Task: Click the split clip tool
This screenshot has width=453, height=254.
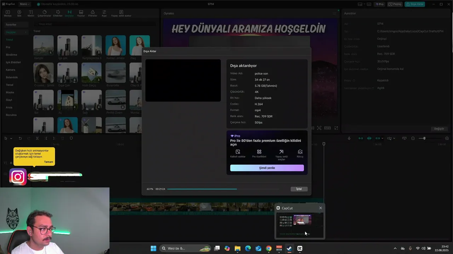Action: click(37, 138)
